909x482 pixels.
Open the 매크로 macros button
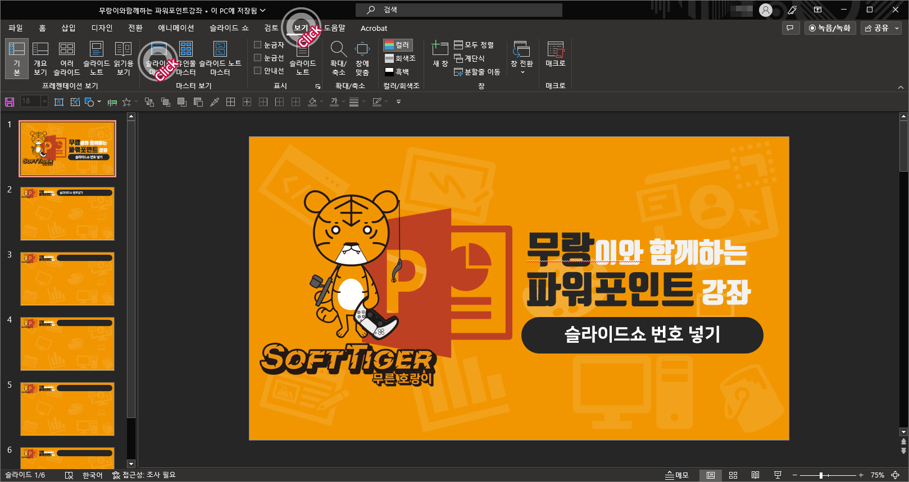[x=556, y=54]
